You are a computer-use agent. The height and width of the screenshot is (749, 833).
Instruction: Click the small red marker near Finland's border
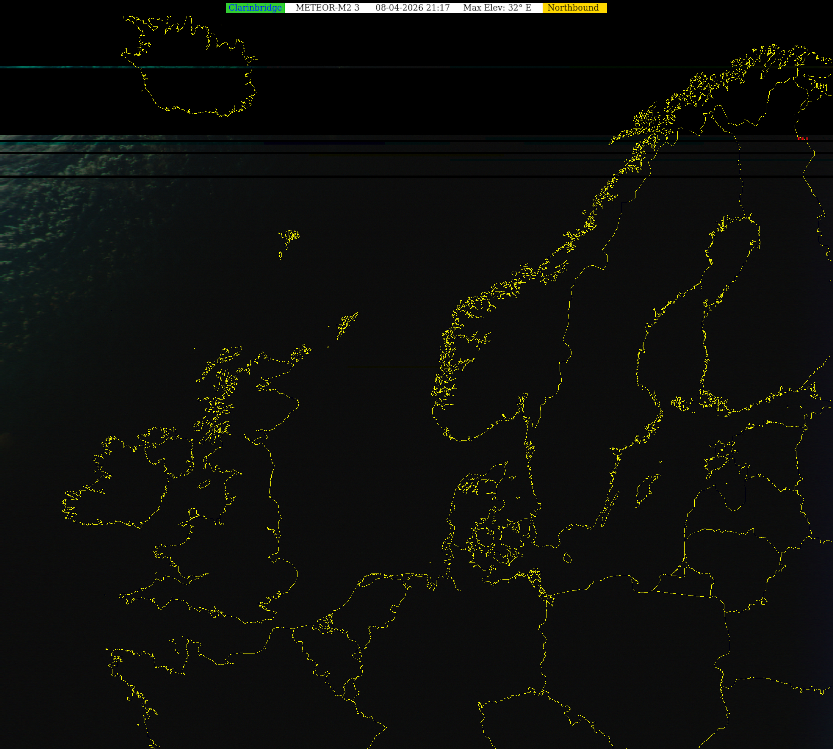(802, 139)
